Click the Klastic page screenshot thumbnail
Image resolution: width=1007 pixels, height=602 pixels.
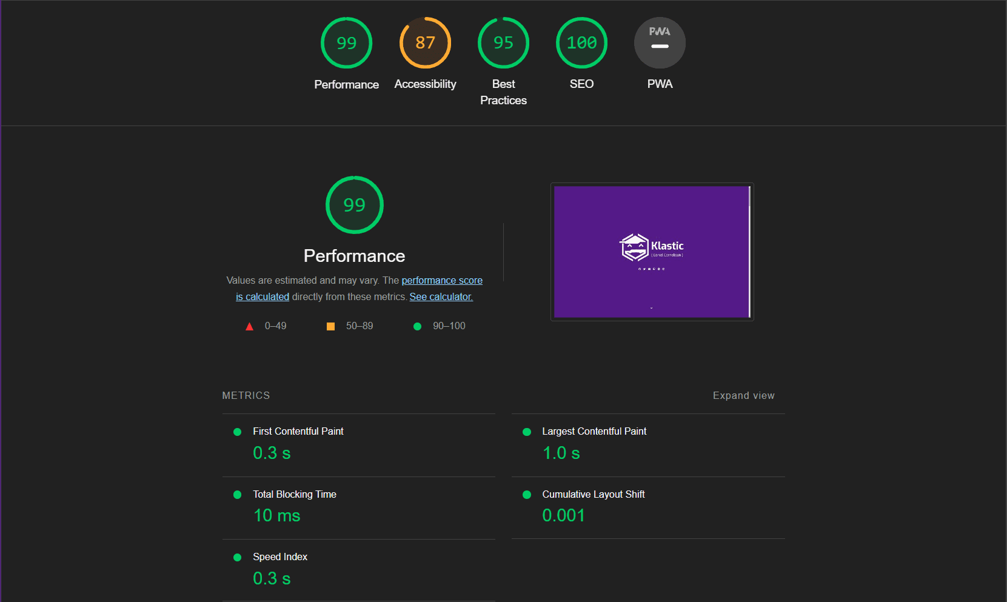click(x=652, y=252)
